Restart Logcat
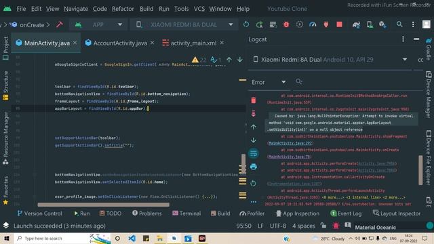 [253, 183]
